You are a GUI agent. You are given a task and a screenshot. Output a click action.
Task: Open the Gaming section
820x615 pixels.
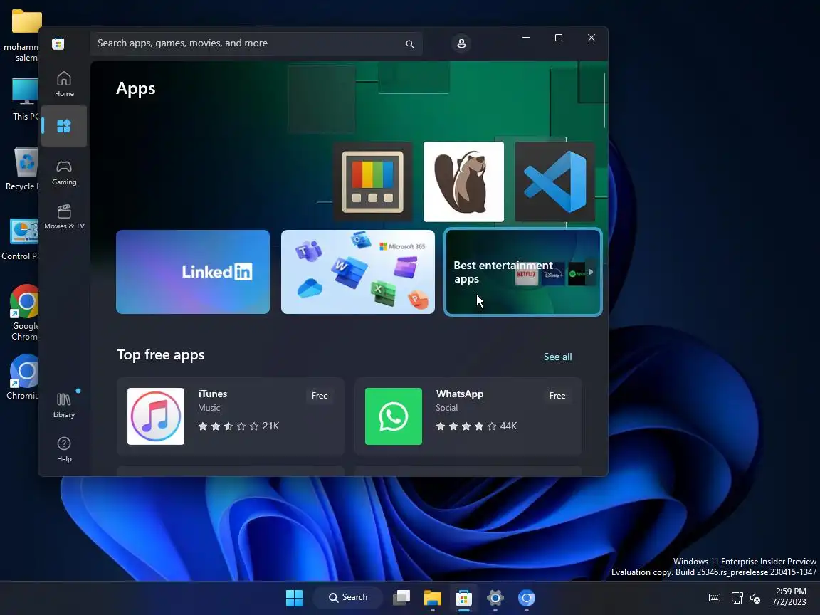pyautogui.click(x=64, y=172)
